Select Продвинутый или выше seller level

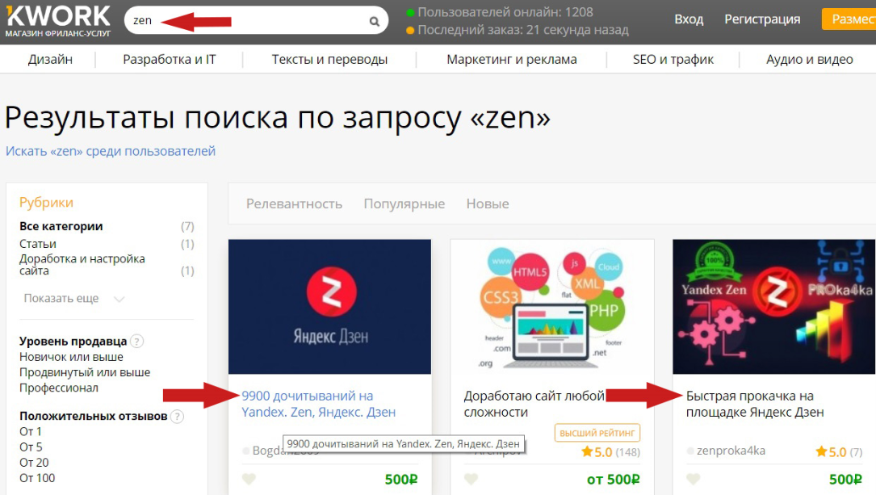(85, 372)
